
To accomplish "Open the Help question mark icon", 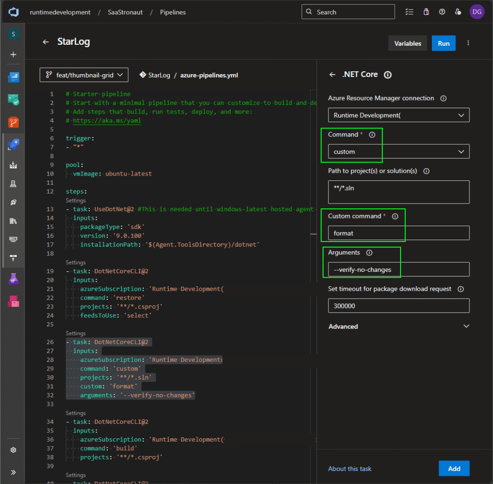I will [x=442, y=12].
